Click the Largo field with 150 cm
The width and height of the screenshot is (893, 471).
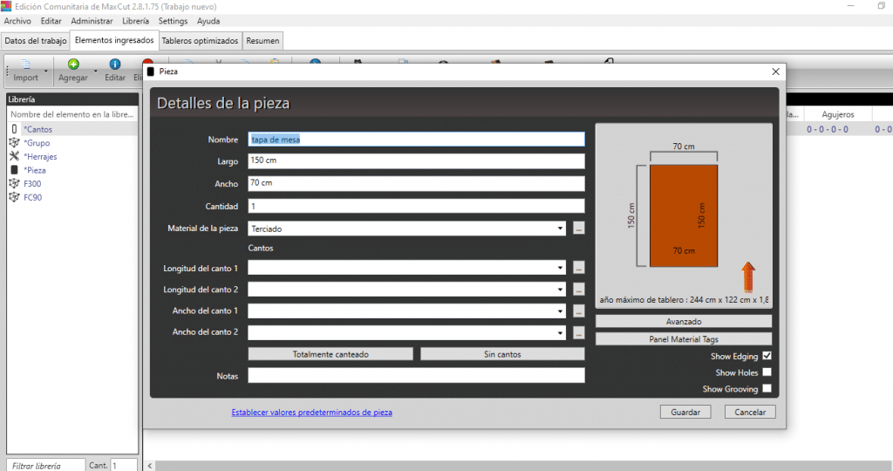[x=416, y=160]
